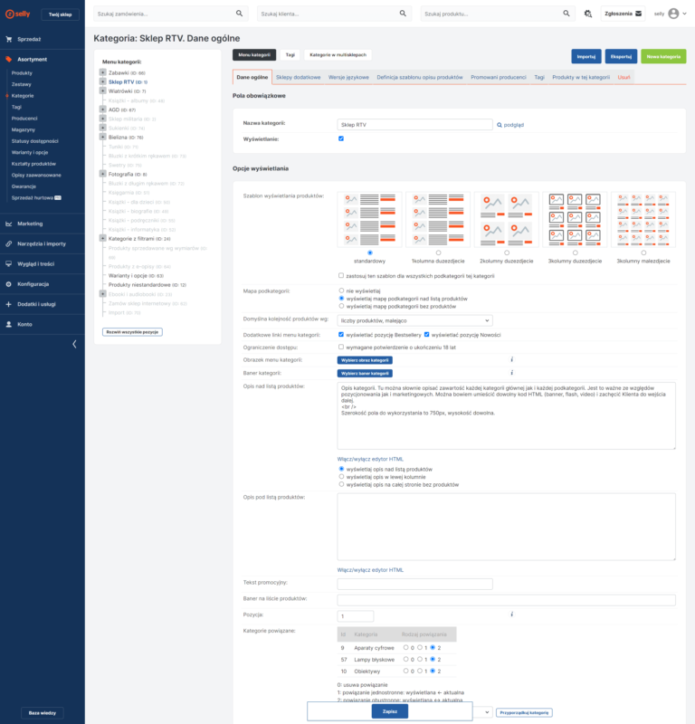Screen dimensions: 695x724
Task: Open the Promowani producenci tab
Action: (x=497, y=78)
